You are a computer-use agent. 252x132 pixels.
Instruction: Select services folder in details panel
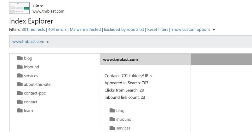coord(120,128)
